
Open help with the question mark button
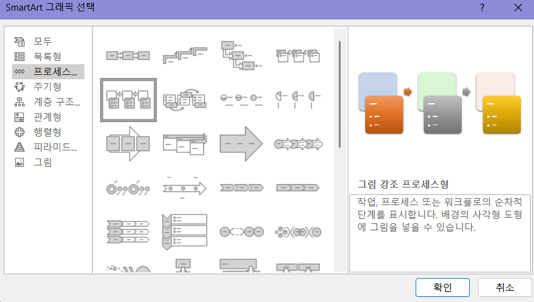(x=482, y=8)
